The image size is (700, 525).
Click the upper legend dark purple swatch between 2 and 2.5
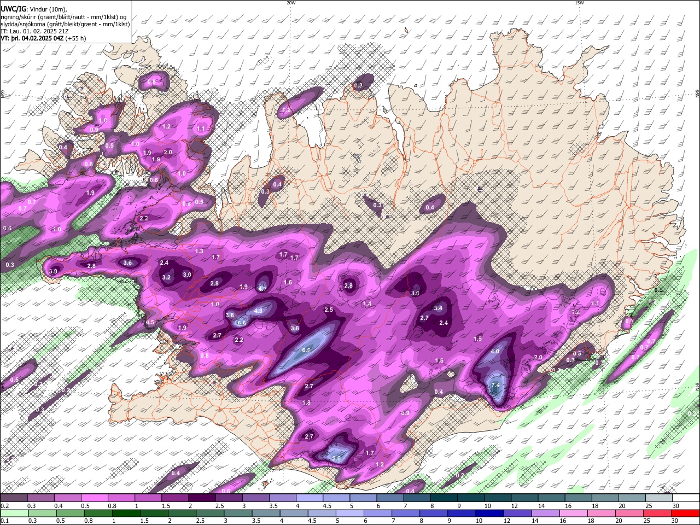coord(202,498)
